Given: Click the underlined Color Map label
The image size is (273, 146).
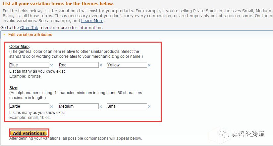Looking at the screenshot, I should (x=20, y=47).
